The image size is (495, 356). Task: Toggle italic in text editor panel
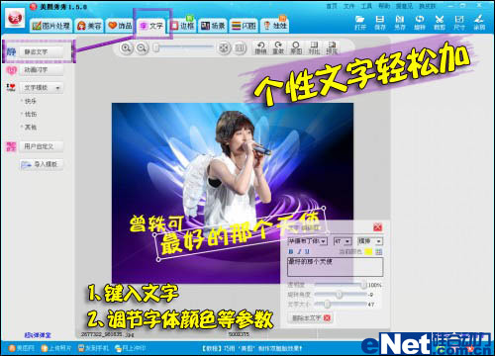click(x=299, y=252)
